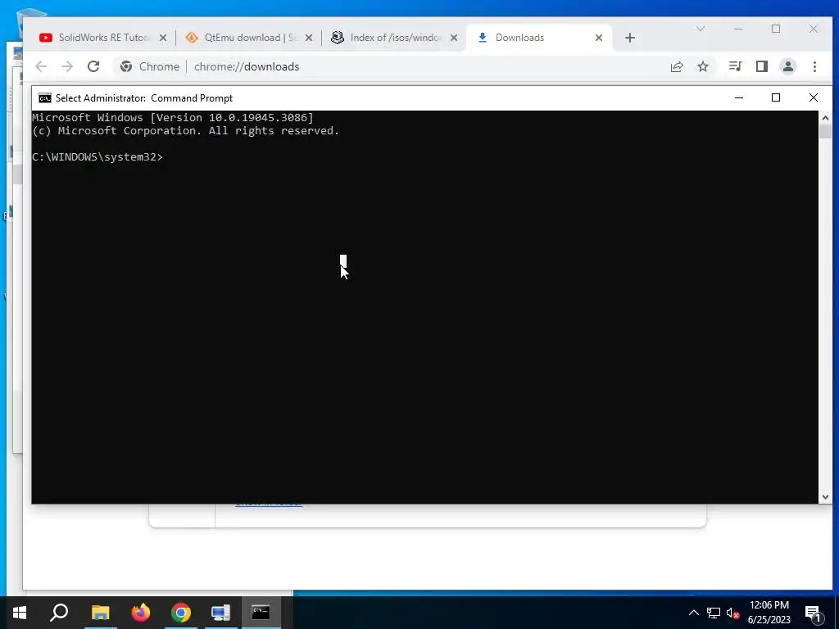The height and width of the screenshot is (629, 839).
Task: Go forward in Chrome
Action: click(x=67, y=66)
